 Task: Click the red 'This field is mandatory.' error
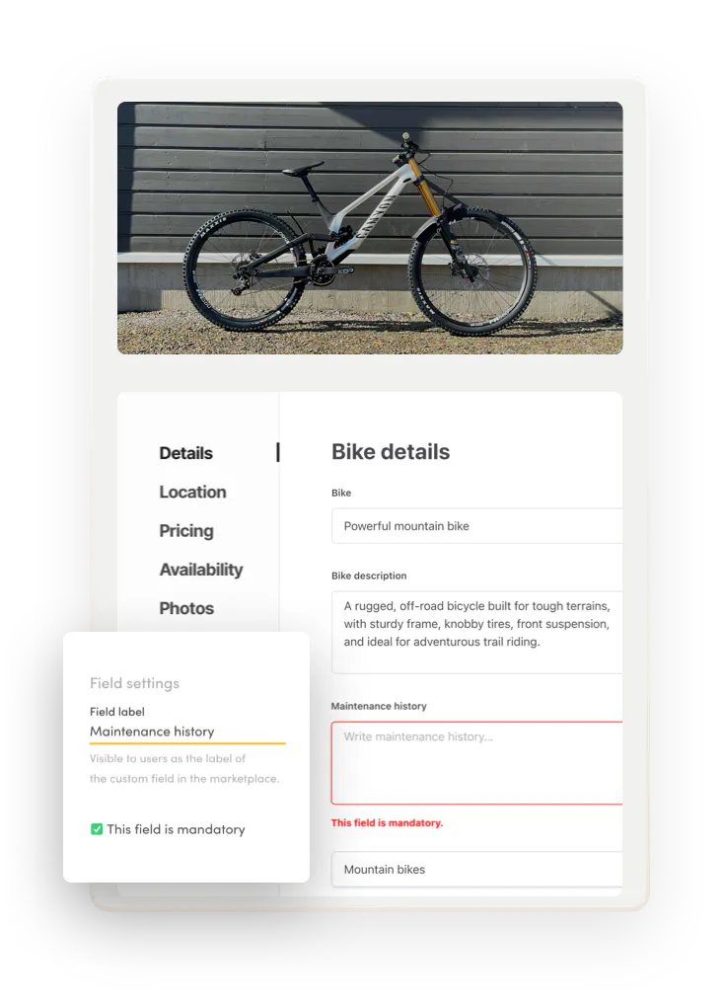click(x=387, y=822)
